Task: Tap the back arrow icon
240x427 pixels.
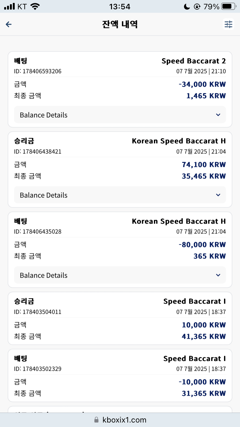Action: pos(9,24)
